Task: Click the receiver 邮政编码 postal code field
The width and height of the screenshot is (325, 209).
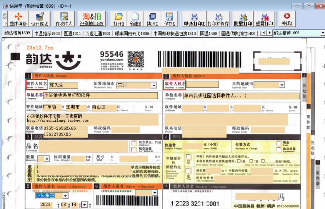Action: coord(268,130)
